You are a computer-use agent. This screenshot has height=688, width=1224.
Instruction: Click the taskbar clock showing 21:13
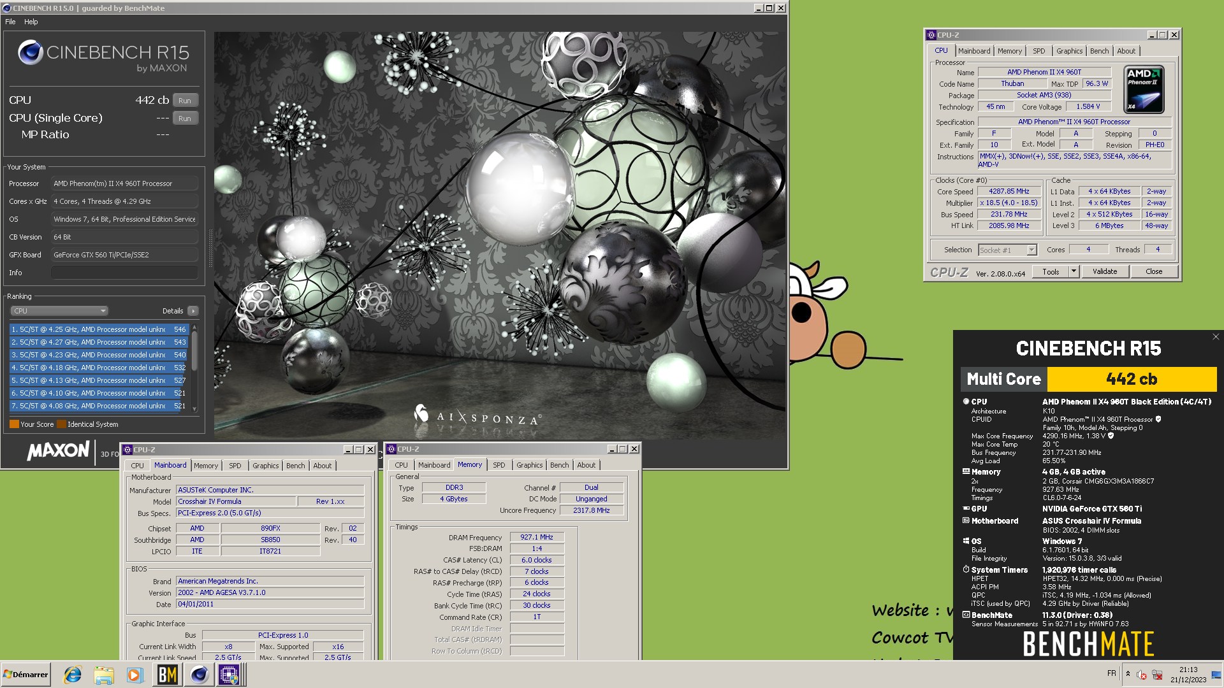click(x=1188, y=674)
